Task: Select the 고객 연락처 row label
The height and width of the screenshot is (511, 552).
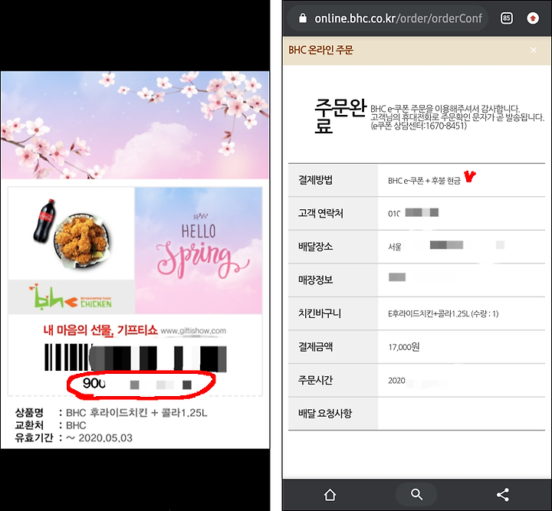Action: [x=320, y=213]
